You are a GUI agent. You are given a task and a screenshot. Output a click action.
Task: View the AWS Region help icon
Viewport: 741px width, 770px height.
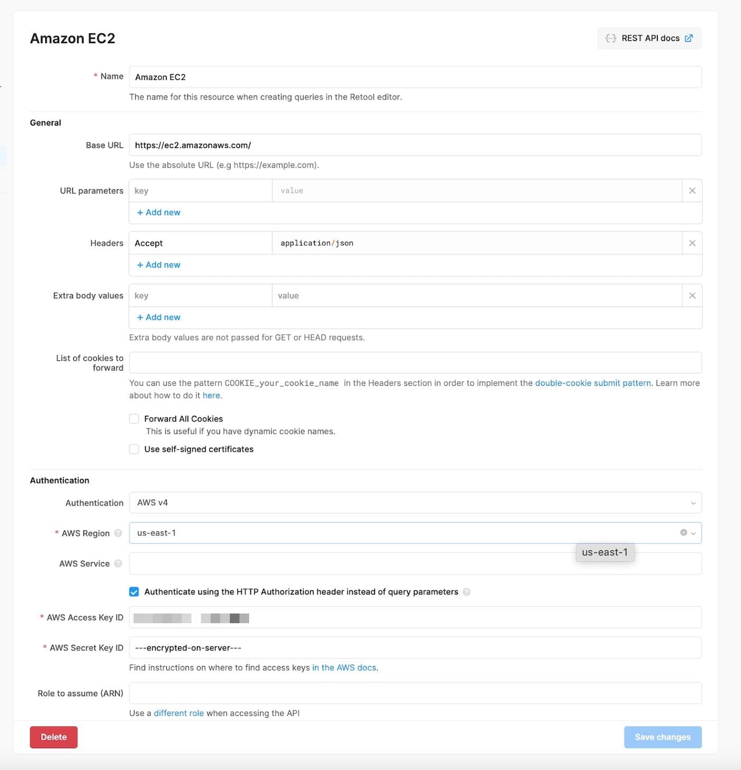pos(118,533)
